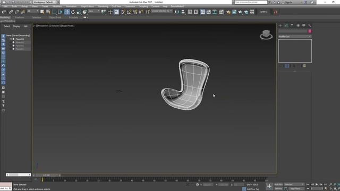Toggle Select and Manipulate crosshair icon
The width and height of the screenshot is (340, 191).
click(x=110, y=12)
